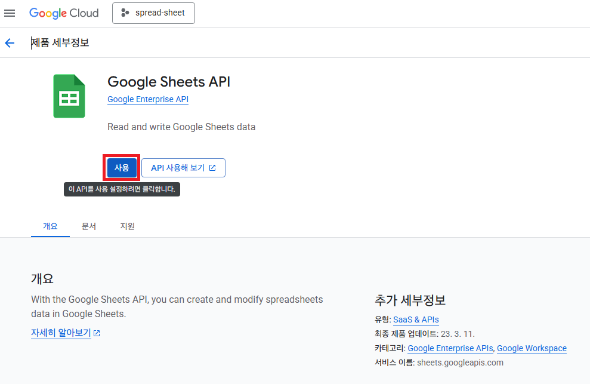This screenshot has height=384, width=590.
Task: Switch to the 지원 tab
Action: click(127, 226)
